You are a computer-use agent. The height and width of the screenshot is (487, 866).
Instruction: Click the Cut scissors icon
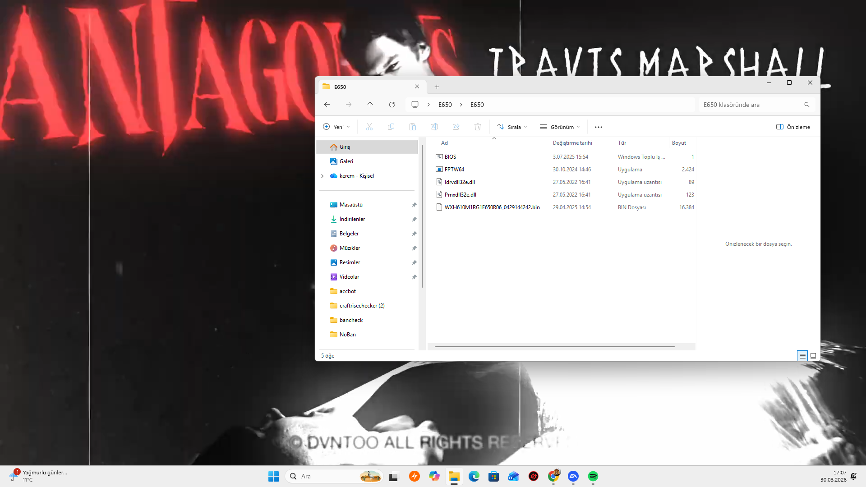[369, 127]
